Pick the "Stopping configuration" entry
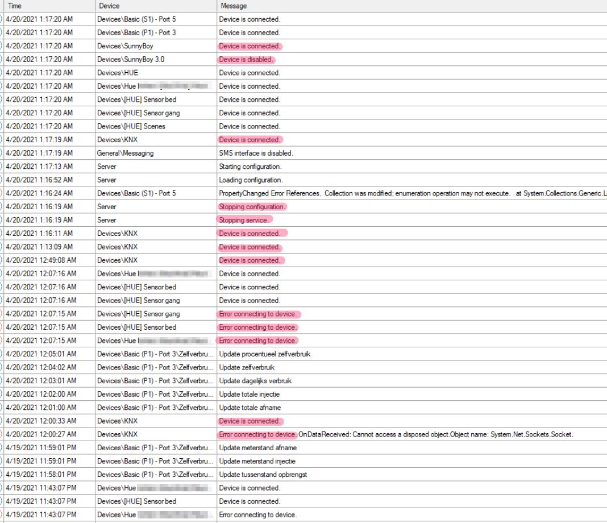 (252, 207)
